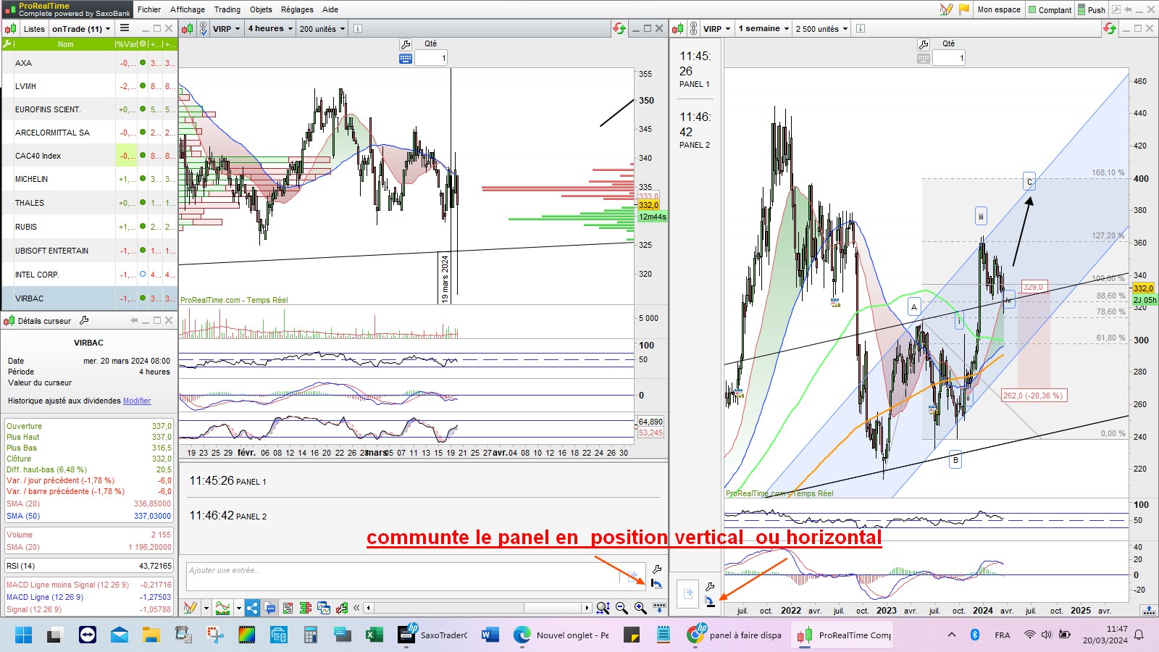1159x652 pixels.
Task: Select AXA in the watchlist
Action: click(x=89, y=63)
